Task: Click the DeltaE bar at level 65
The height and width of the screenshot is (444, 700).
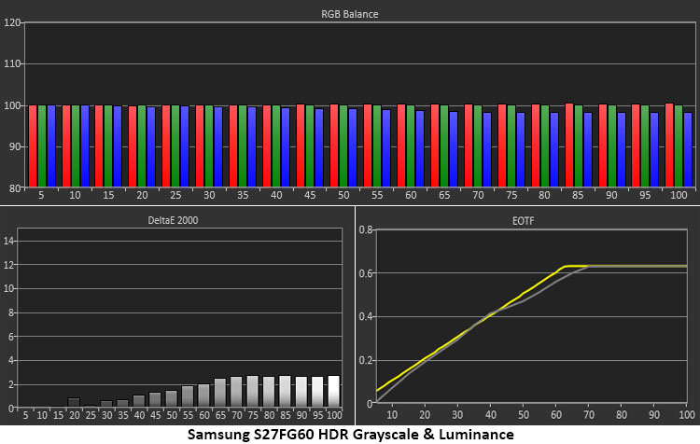Action: pyautogui.click(x=220, y=393)
